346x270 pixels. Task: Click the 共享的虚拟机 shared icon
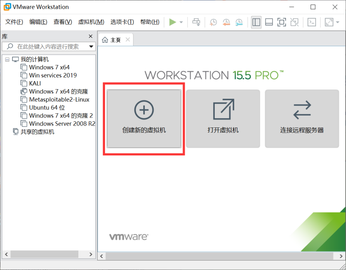(x=16, y=132)
